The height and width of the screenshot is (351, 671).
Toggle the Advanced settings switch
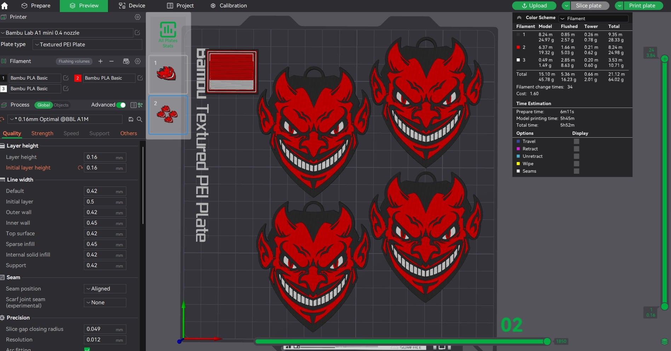[121, 105]
